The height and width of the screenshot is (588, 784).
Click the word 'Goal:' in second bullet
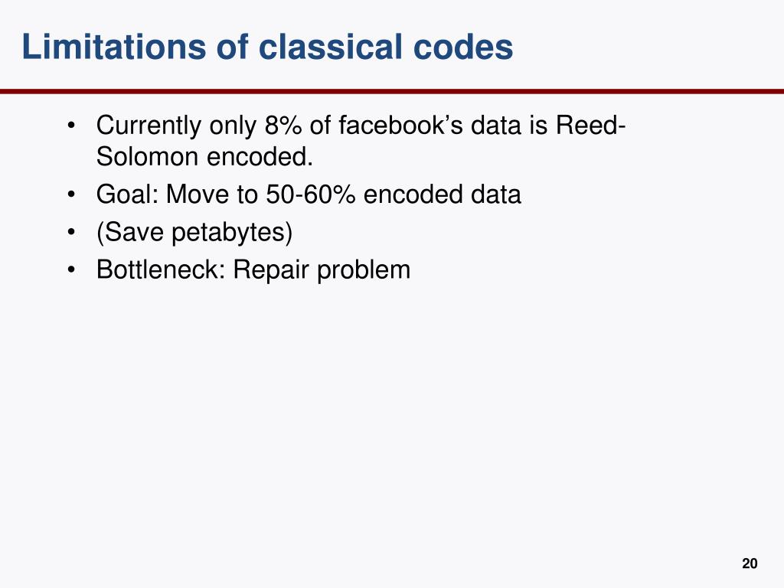coord(127,194)
